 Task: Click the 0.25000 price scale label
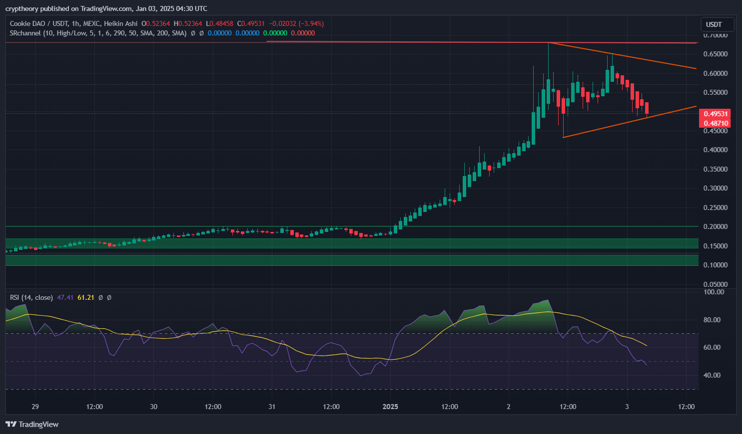point(716,208)
